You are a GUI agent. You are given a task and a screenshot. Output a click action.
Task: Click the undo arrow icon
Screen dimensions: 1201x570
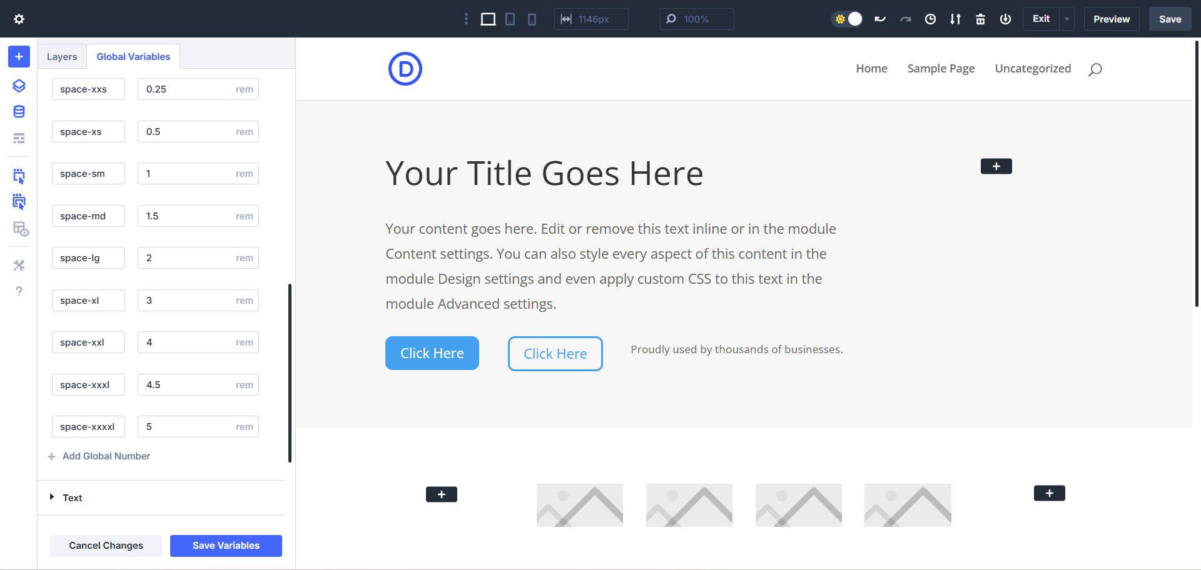(x=880, y=19)
